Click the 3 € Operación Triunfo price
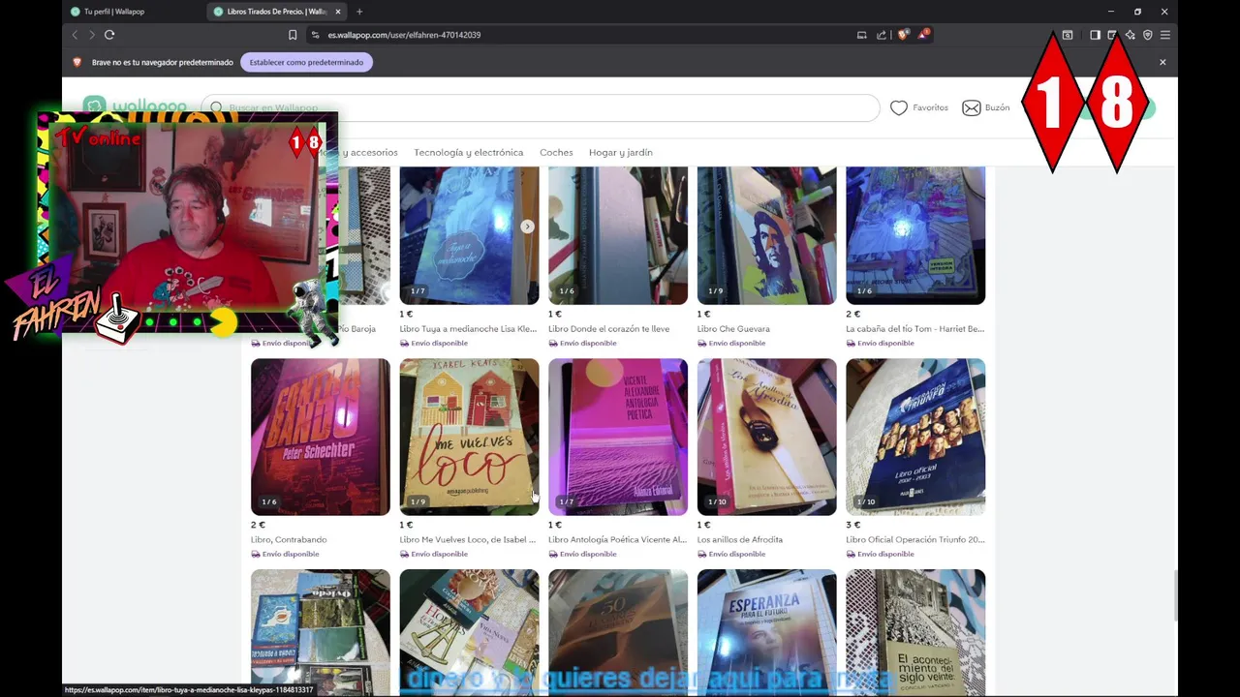 (x=852, y=525)
